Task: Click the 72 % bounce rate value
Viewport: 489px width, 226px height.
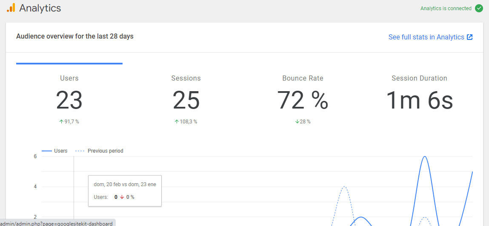Action: click(303, 100)
